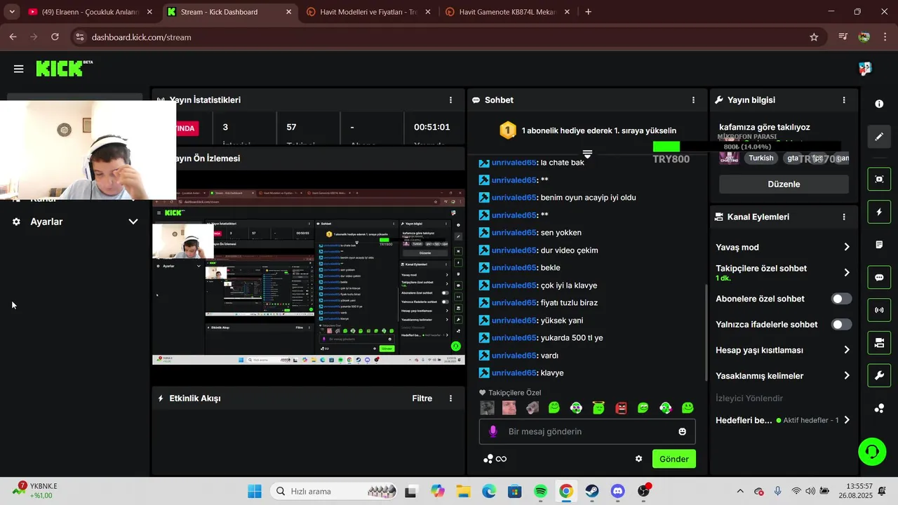Open the emoji picker smiley icon

point(682,431)
